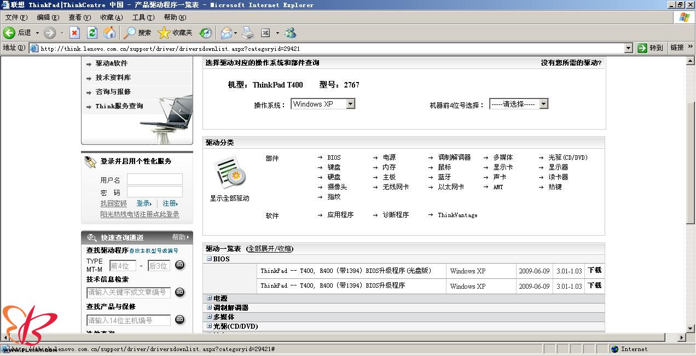Click GO button next to TYPE MT-M
Viewport: 696px width, 356px height.
[180, 265]
